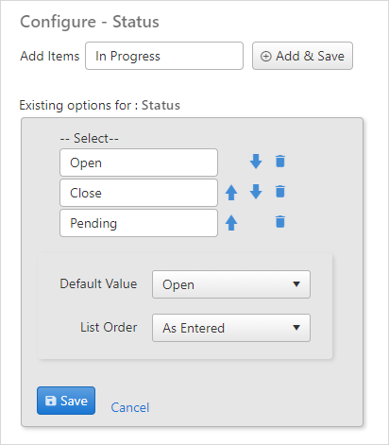The width and height of the screenshot is (389, 445).
Task: Move the Open option down
Action: [x=256, y=162]
